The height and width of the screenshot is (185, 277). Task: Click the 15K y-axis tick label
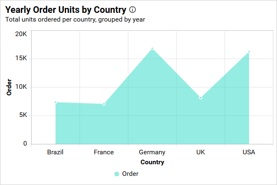(21, 58)
